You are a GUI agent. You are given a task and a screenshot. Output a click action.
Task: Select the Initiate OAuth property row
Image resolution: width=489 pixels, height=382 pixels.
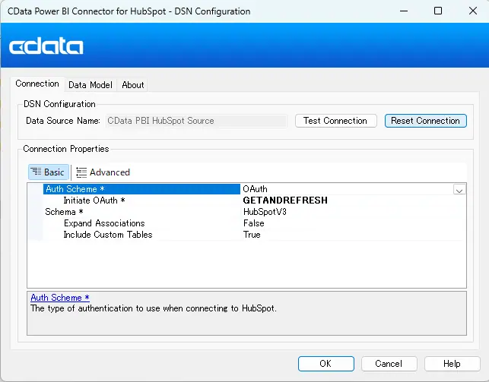pyautogui.click(x=94, y=200)
